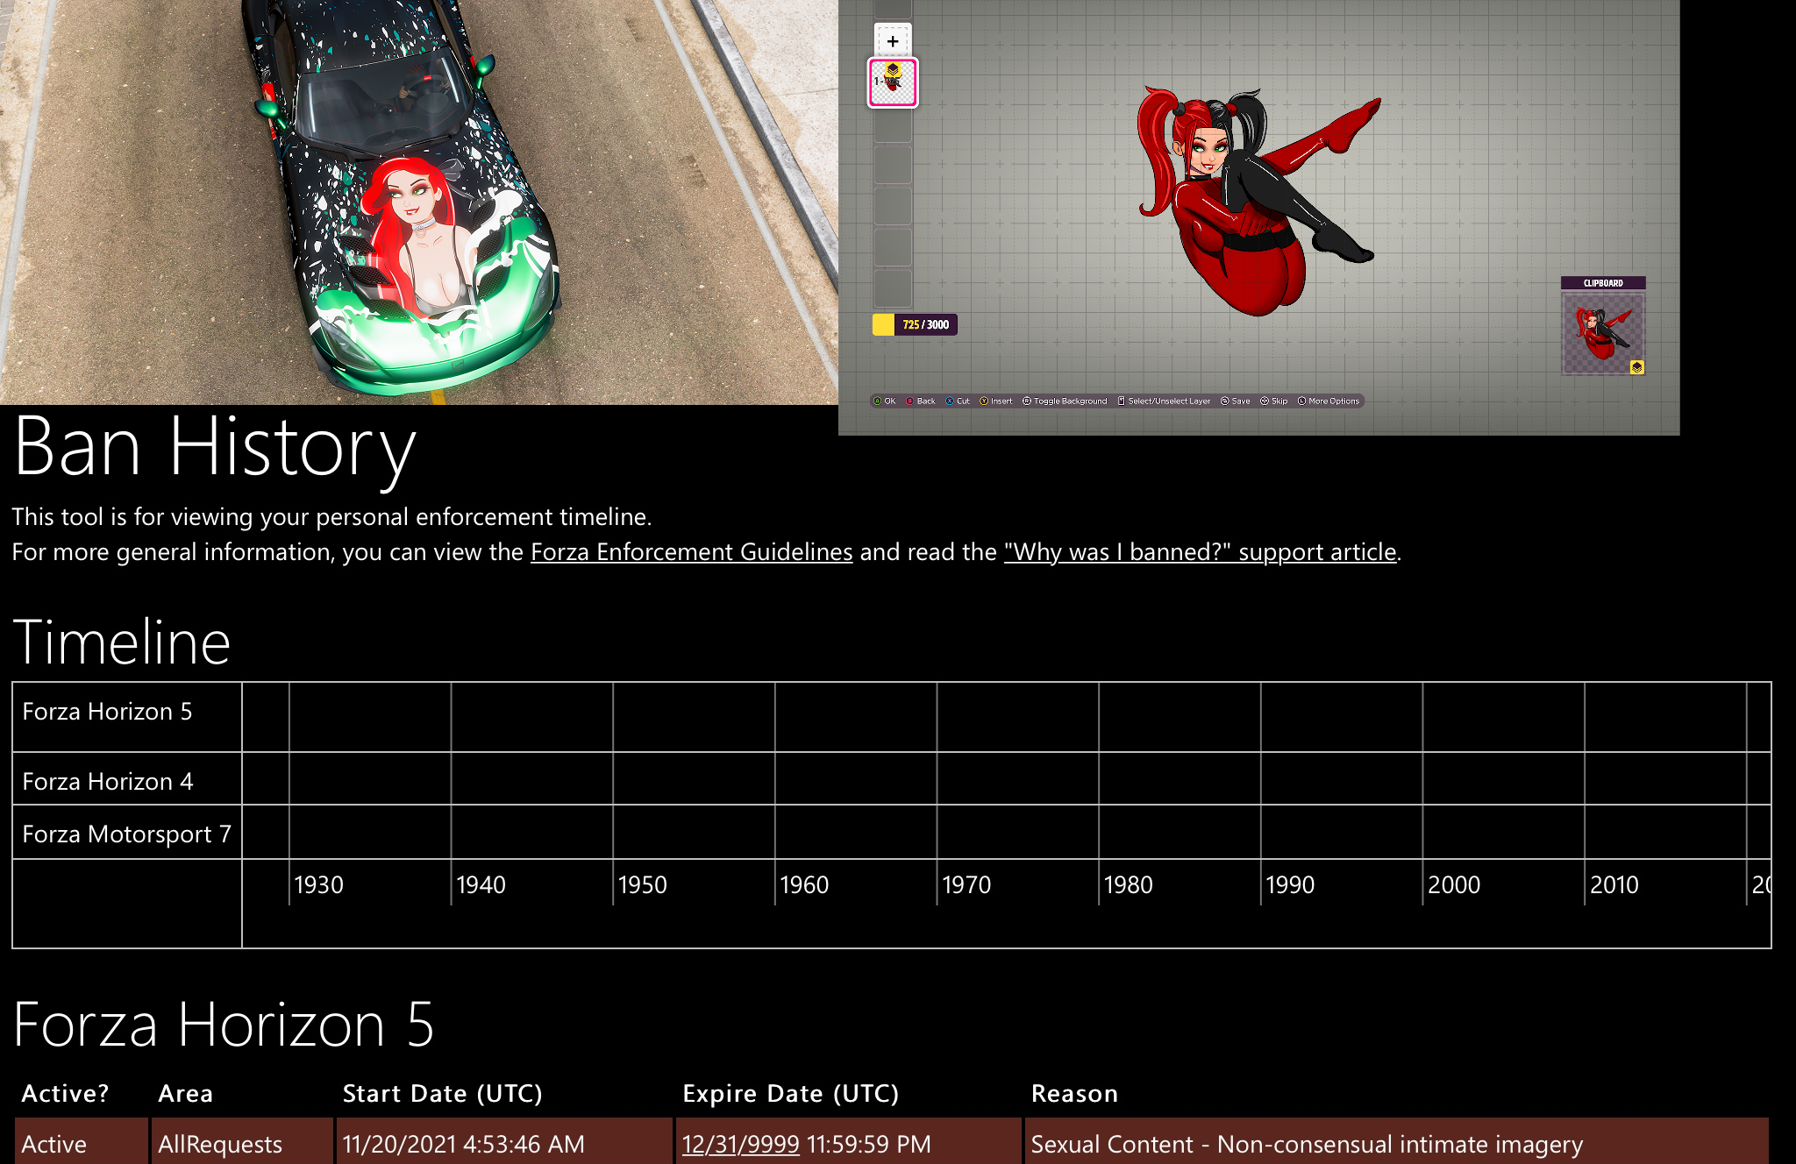The height and width of the screenshot is (1164, 1796).
Task: Select the Forza Horizon 5 timeline row
Action: (x=107, y=712)
